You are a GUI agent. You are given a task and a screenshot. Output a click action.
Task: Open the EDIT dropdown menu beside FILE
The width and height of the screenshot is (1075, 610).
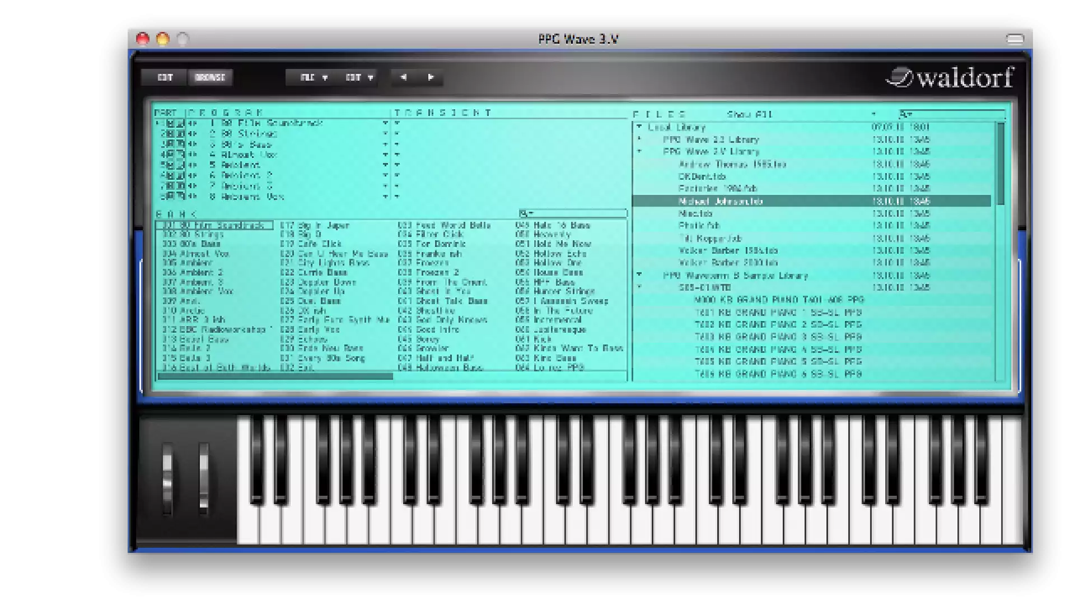[359, 77]
